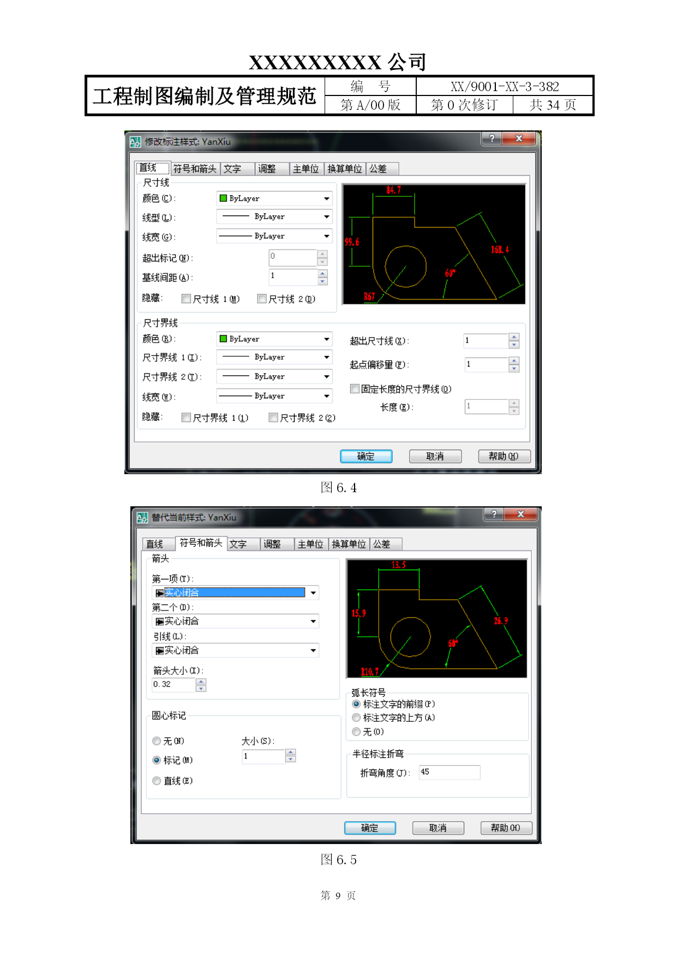Click 确定 in the 修改标注样式 dialog
677x957 pixels.
[x=366, y=457]
